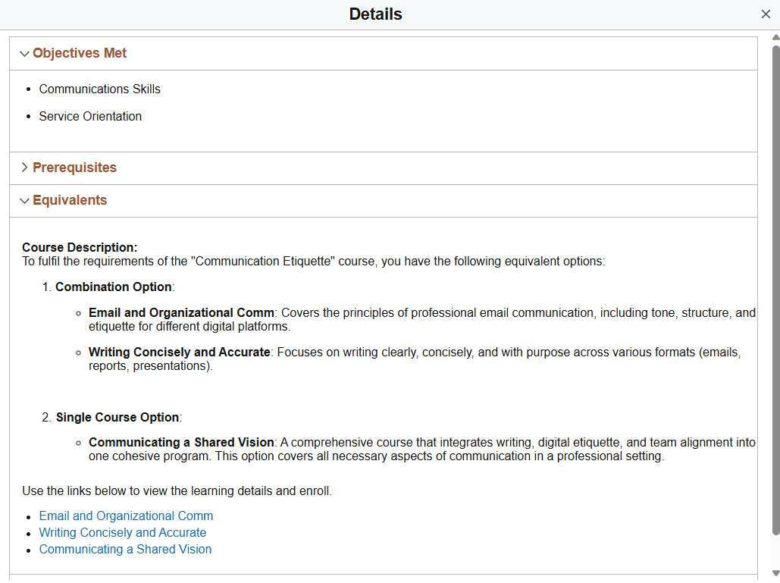Image resolution: width=780 pixels, height=583 pixels.
Task: Click the chevron next to Equivalents
Action: coord(25,200)
